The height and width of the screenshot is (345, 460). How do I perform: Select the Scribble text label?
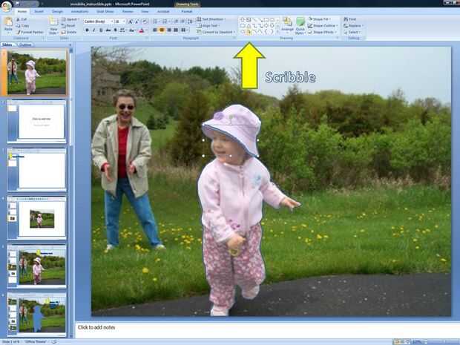tap(290, 77)
